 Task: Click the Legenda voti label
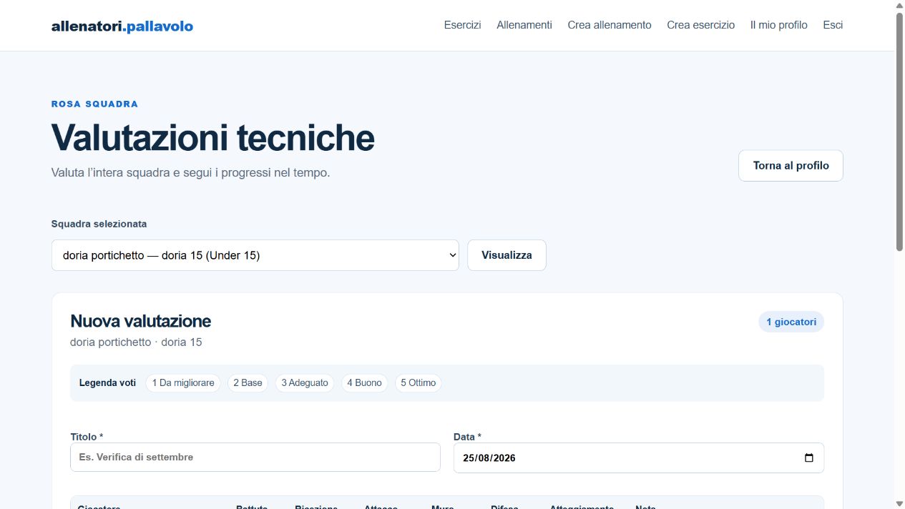[107, 383]
